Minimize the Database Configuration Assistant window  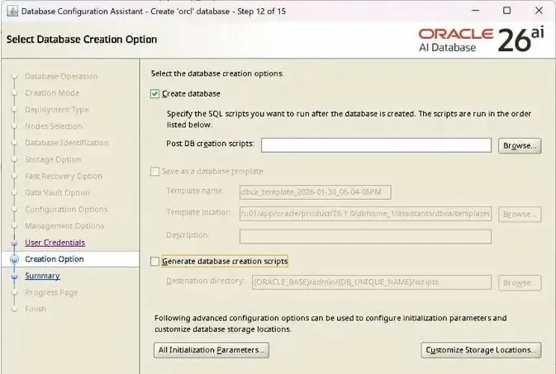(x=475, y=11)
